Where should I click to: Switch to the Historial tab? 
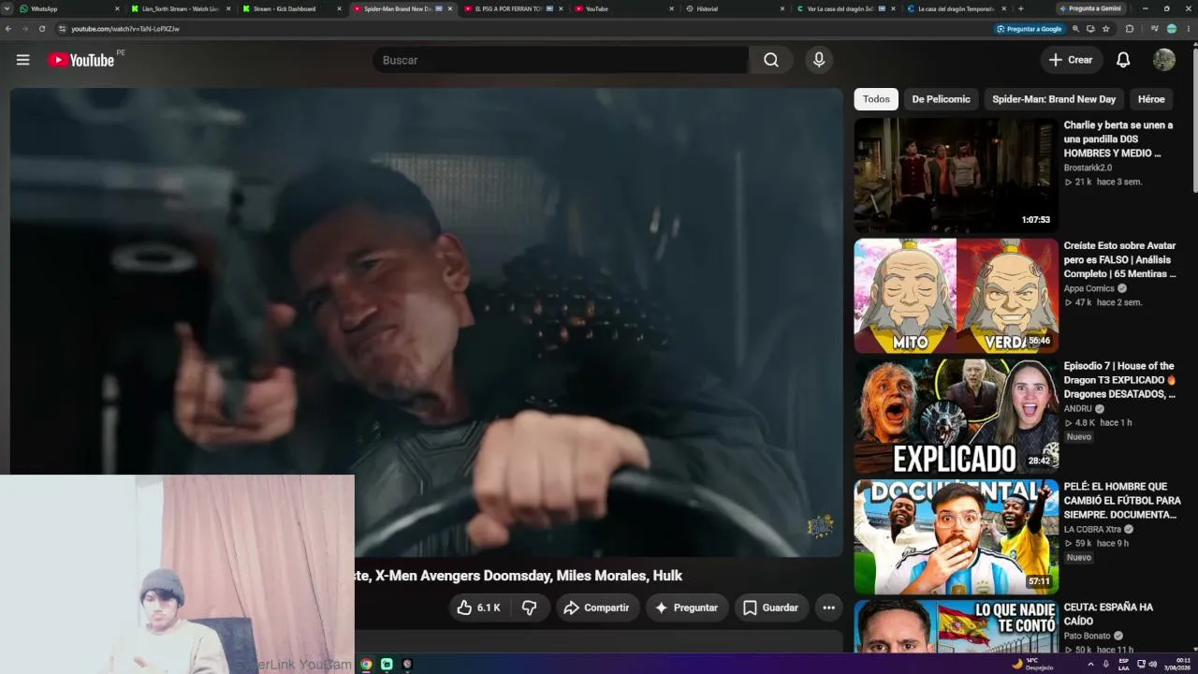pos(735,8)
